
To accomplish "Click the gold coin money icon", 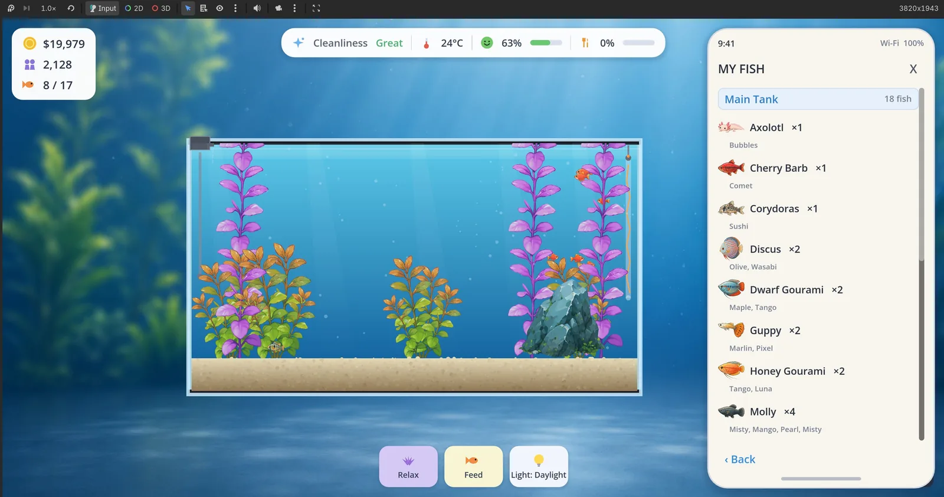I will click(29, 44).
